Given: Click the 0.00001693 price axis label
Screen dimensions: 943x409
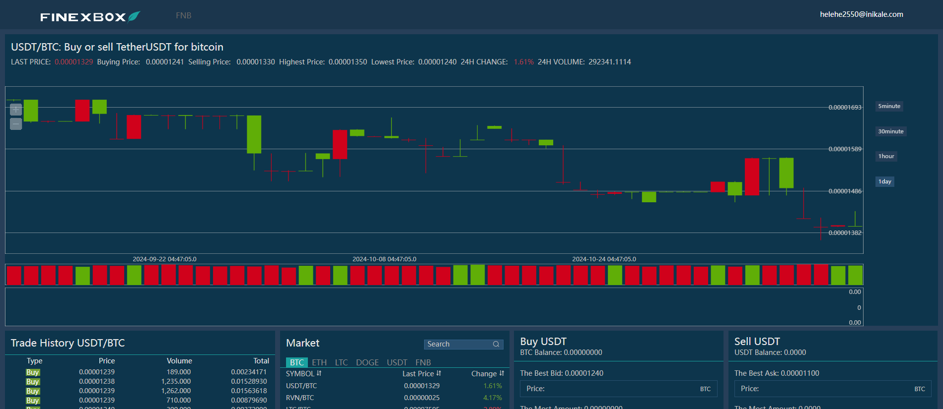Looking at the screenshot, I should (845, 108).
